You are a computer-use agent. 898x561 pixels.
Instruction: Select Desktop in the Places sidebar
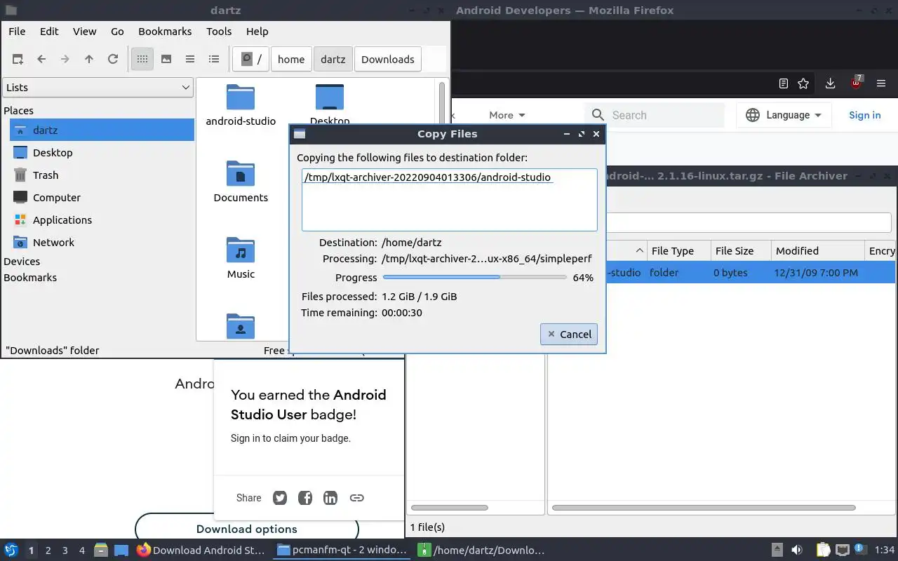(102, 152)
